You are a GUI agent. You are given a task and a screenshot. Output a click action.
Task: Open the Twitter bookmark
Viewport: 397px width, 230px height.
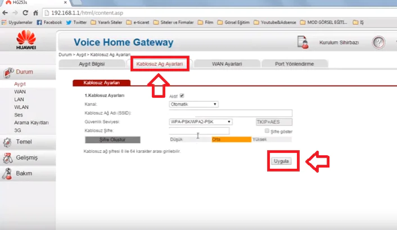[x=76, y=22]
